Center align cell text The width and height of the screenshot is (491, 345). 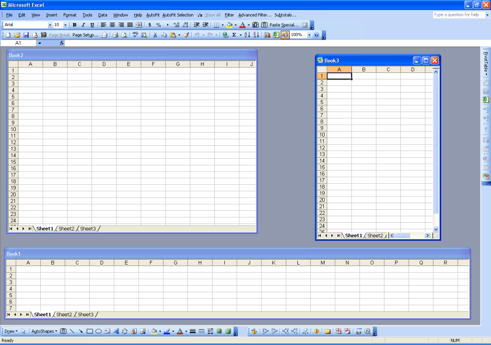(x=112, y=25)
